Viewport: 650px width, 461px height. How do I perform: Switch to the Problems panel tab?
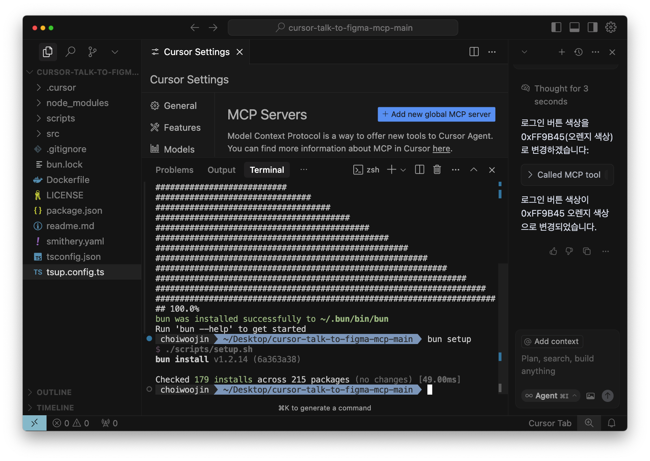point(174,170)
